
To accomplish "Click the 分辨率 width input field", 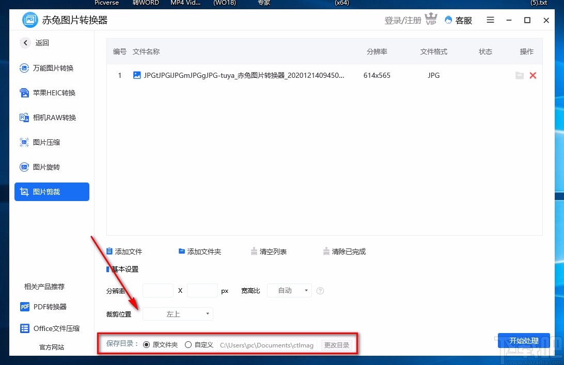I will pyautogui.click(x=158, y=290).
